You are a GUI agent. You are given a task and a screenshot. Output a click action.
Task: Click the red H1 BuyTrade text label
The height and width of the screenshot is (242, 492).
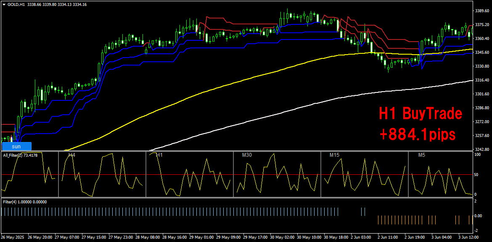421,114
